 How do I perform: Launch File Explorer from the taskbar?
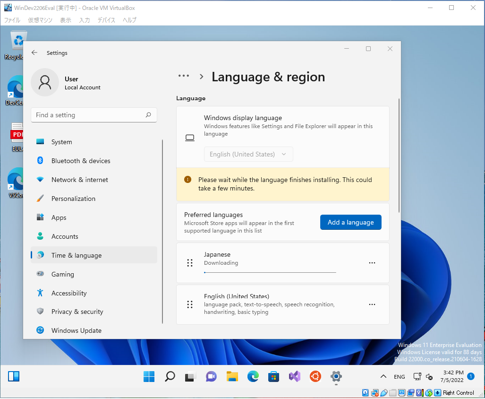pos(232,376)
